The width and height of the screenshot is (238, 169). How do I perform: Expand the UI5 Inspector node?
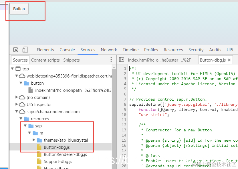coord(17,104)
